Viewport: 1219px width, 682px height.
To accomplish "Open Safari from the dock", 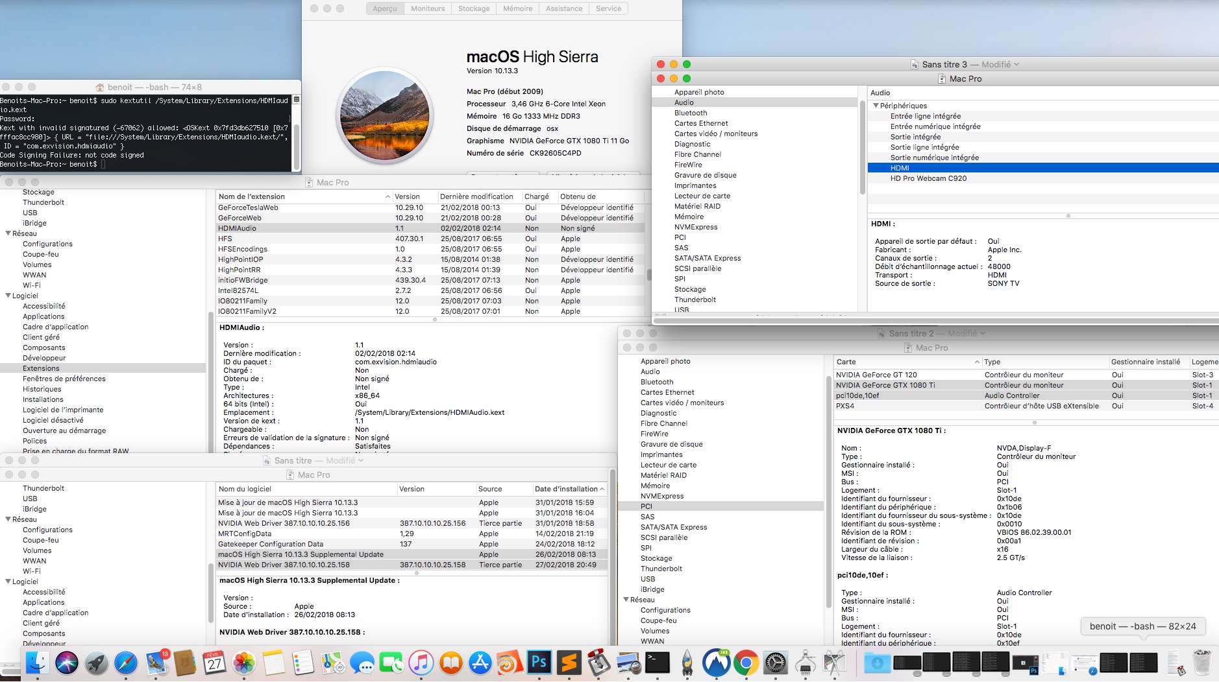I will tap(126, 663).
